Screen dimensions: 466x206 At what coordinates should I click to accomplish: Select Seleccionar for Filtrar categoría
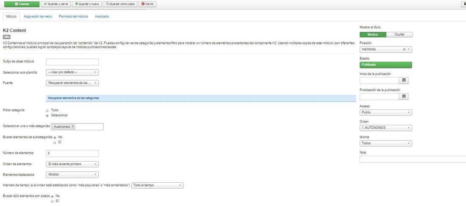(47, 115)
